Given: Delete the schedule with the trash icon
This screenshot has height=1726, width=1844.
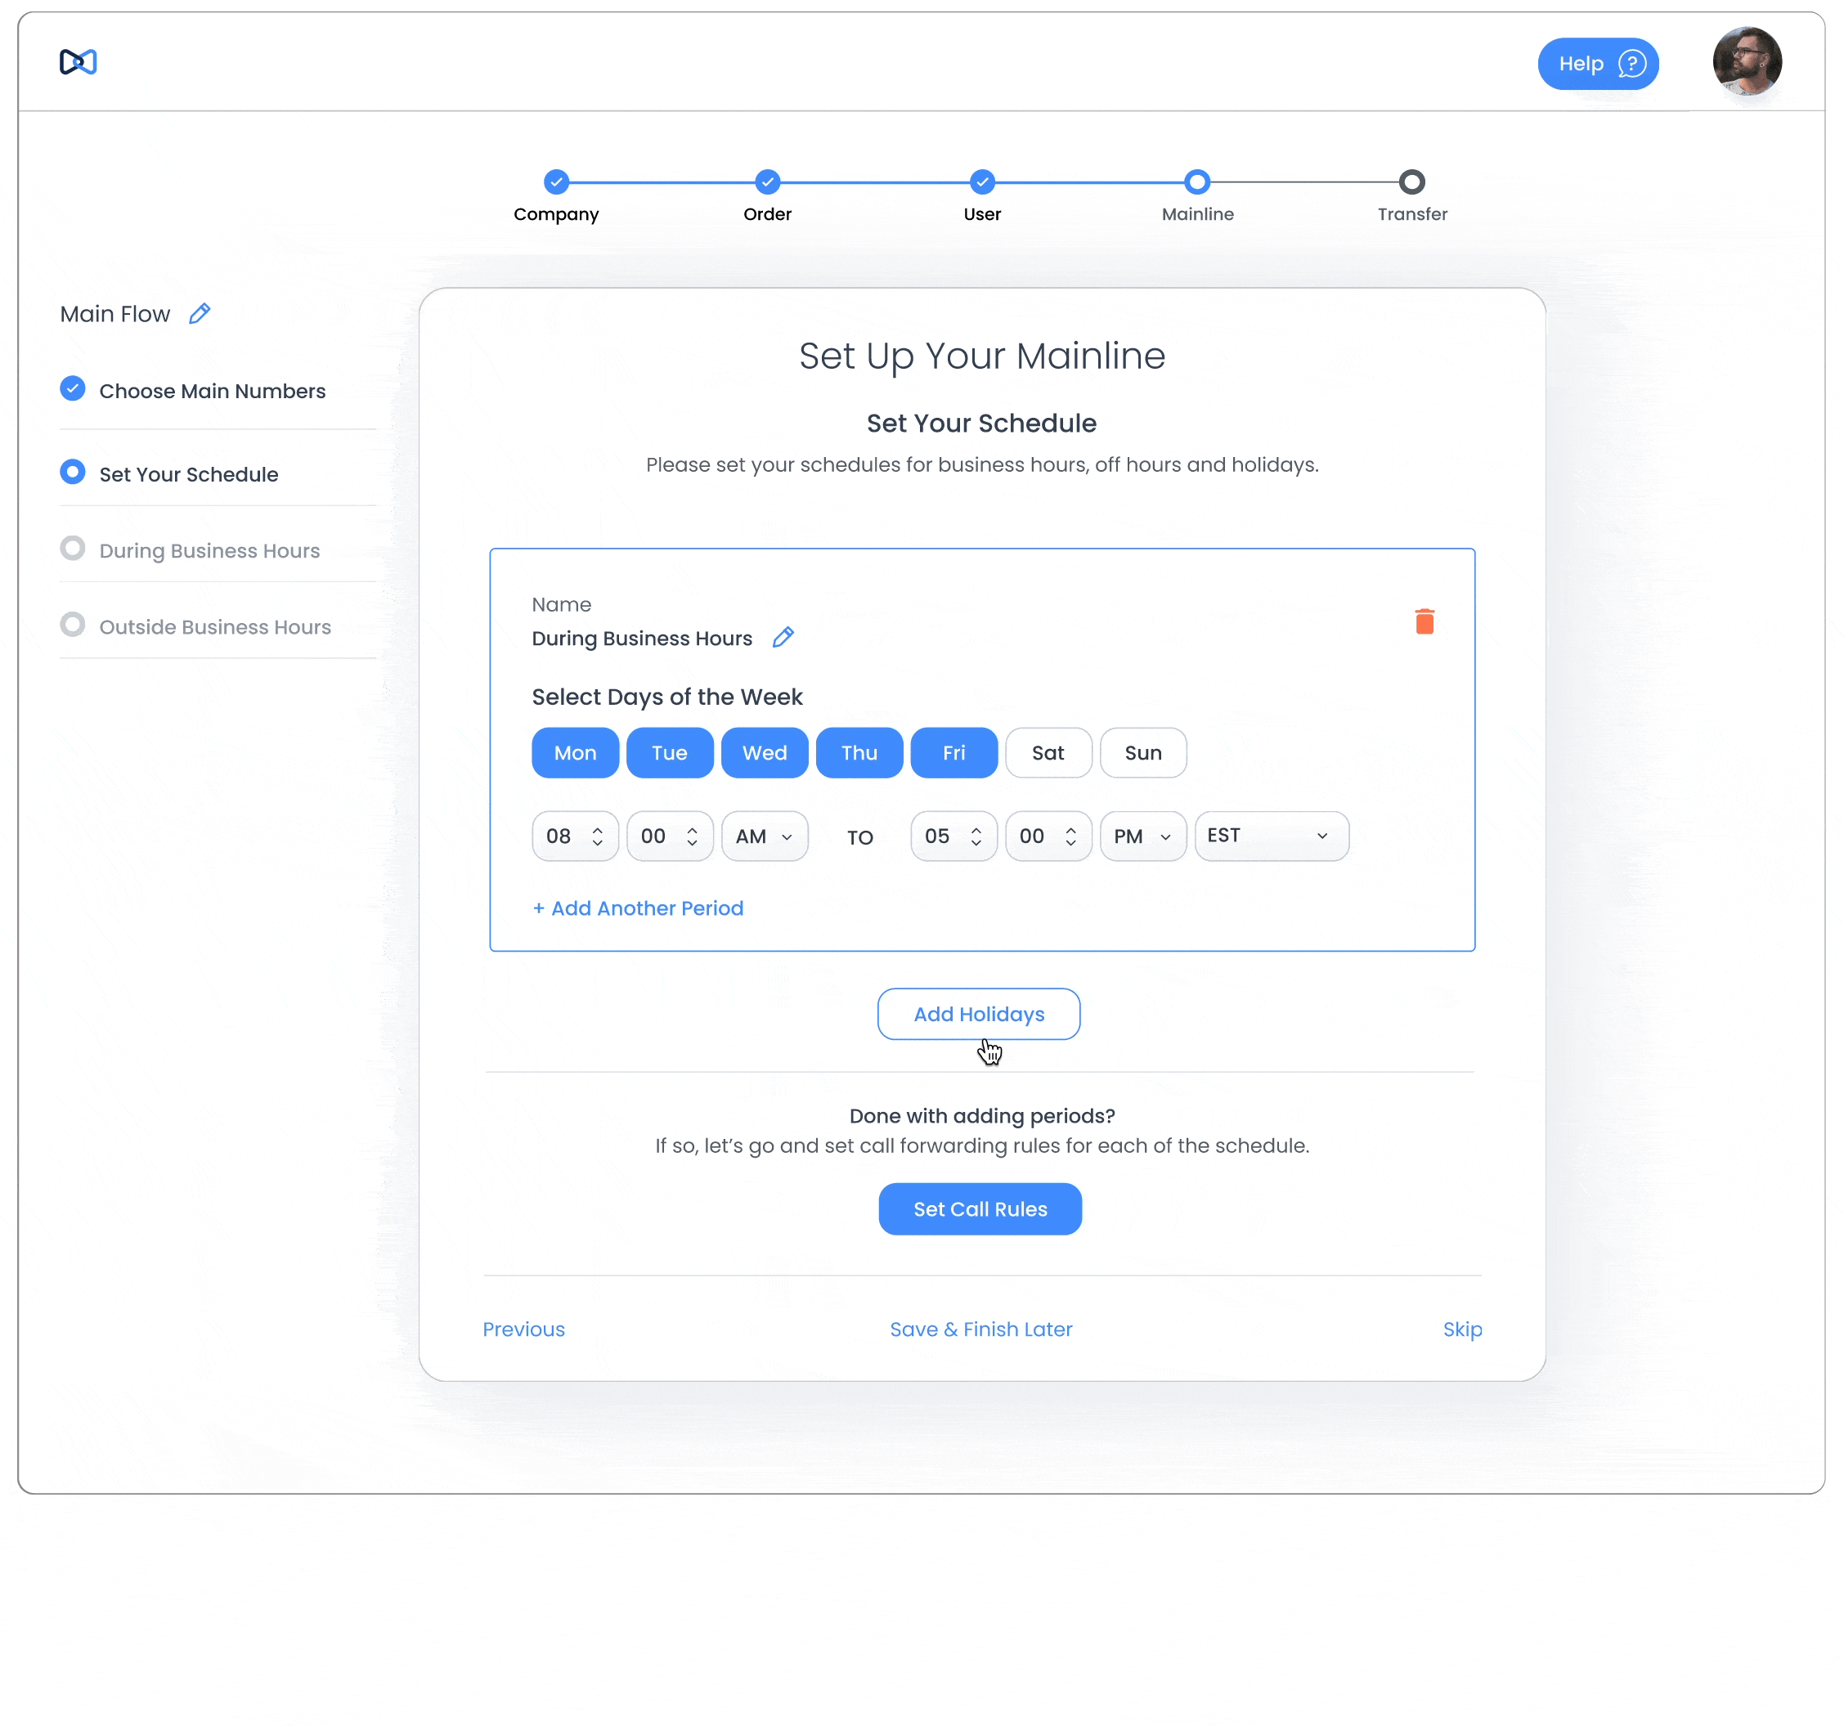Looking at the screenshot, I should pos(1424,621).
